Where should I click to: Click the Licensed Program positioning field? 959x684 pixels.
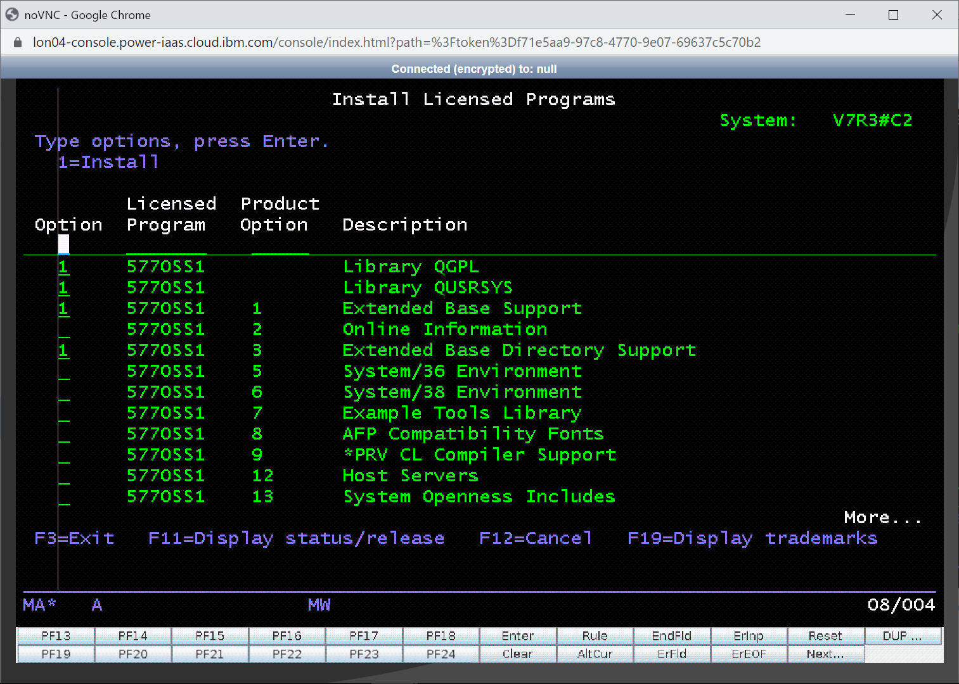[166, 245]
